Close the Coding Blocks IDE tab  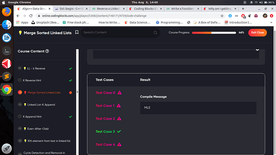tap(161, 9)
